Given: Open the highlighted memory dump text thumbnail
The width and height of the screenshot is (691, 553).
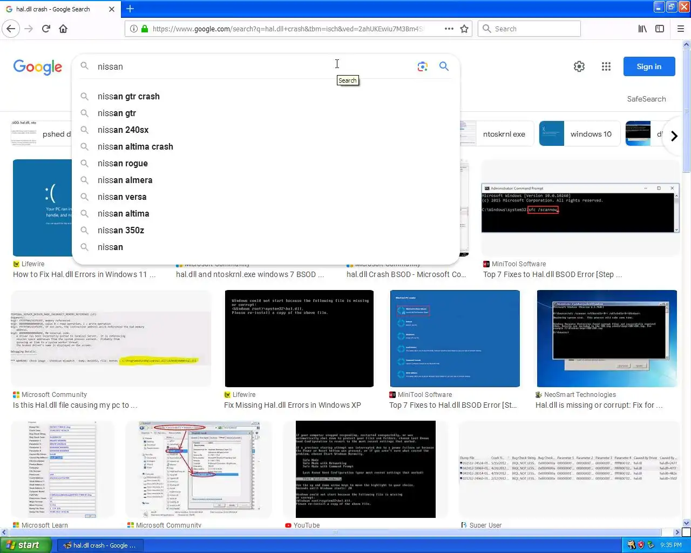Looking at the screenshot, I should 111,339.
